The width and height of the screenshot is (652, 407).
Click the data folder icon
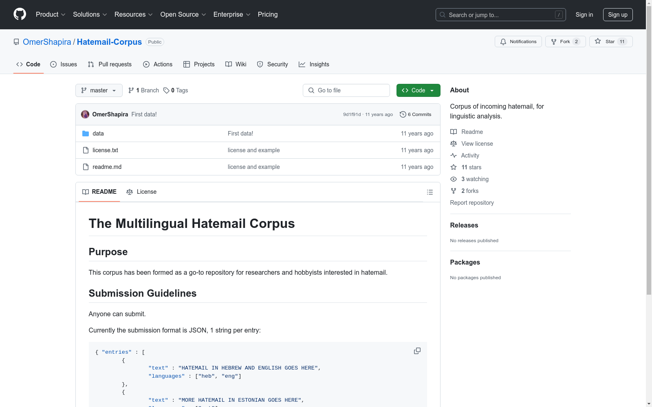pos(86,133)
